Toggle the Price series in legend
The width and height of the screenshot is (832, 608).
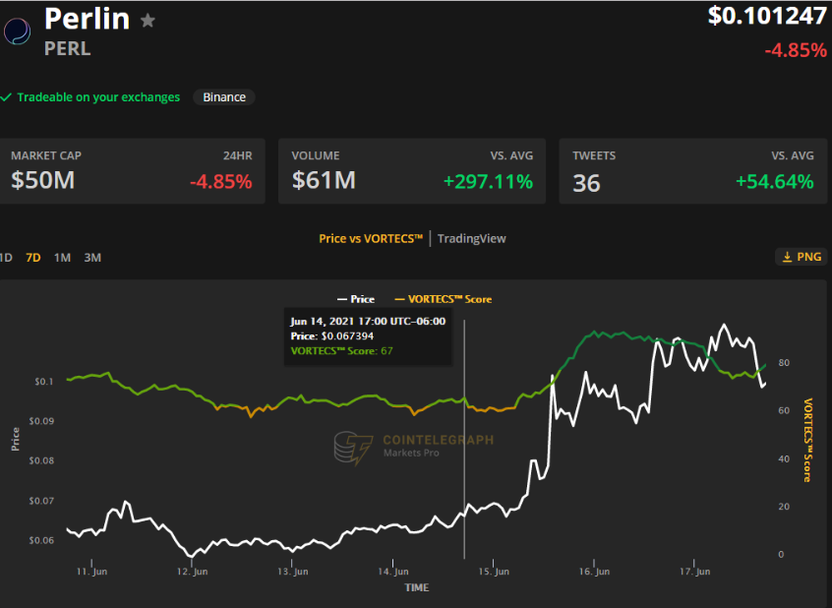tap(356, 299)
